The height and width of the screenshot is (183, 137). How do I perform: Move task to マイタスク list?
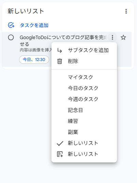84,77
